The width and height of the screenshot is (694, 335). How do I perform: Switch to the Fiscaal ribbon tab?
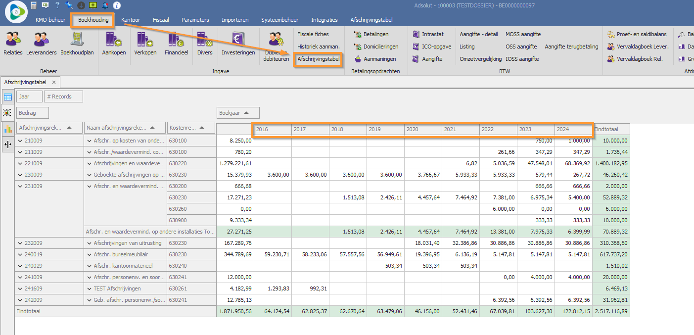[x=161, y=20]
